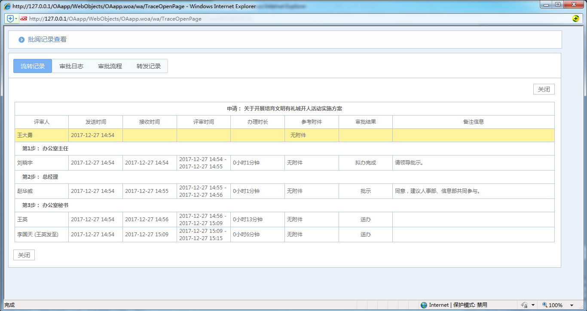587x311 pixels.
Task: Click the Internet zone globe icon
Action: (x=424, y=305)
